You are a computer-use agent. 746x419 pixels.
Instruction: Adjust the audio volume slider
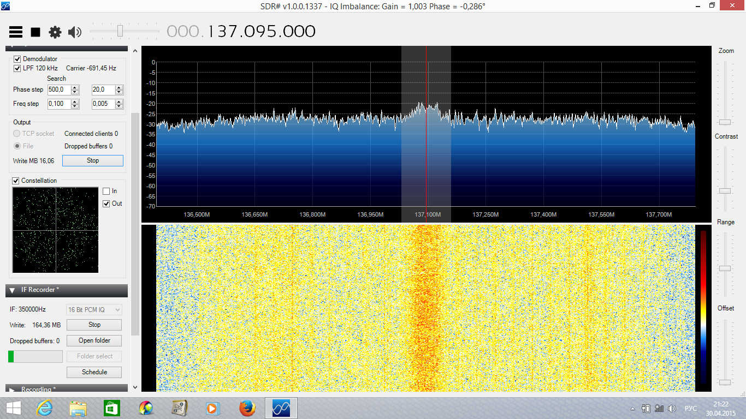[120, 32]
